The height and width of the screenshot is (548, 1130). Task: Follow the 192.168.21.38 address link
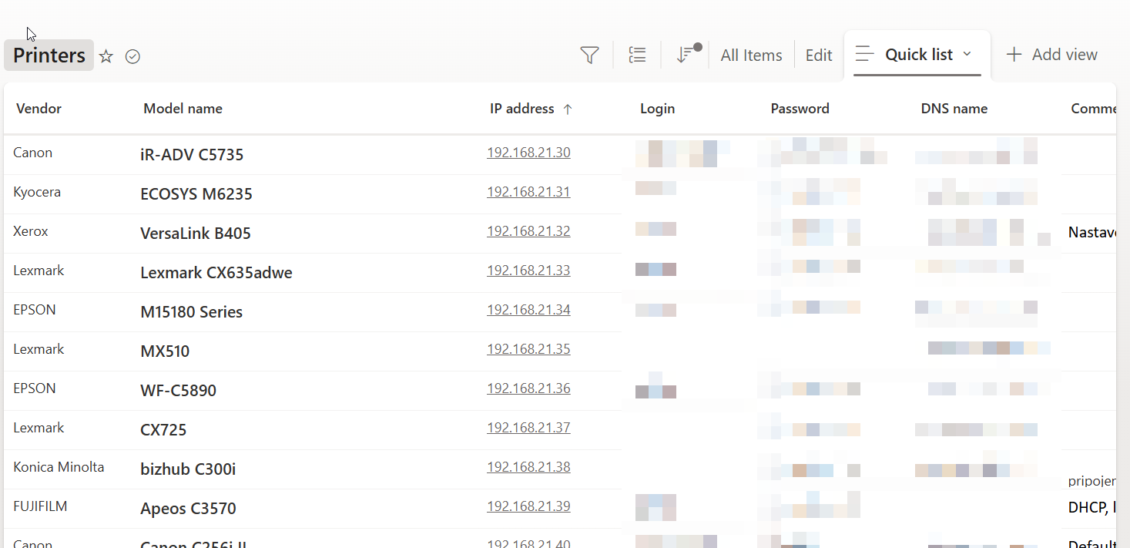[528, 467]
